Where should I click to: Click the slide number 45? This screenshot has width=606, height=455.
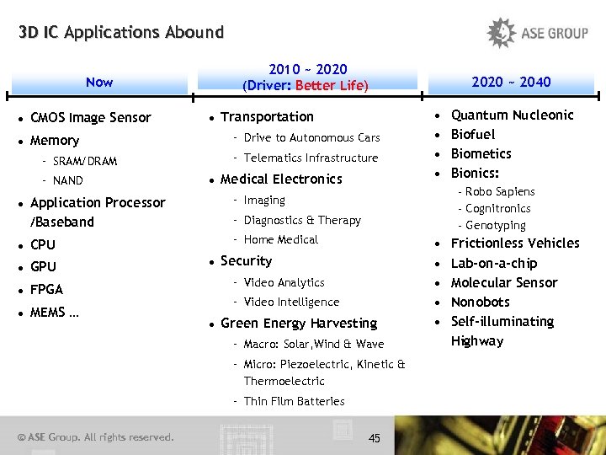point(374,438)
